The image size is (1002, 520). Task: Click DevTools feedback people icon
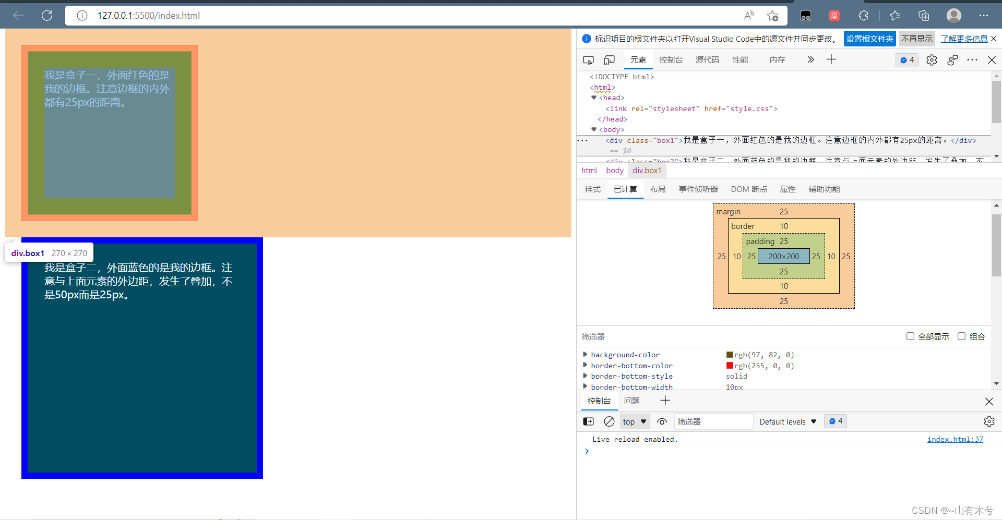[x=952, y=60]
